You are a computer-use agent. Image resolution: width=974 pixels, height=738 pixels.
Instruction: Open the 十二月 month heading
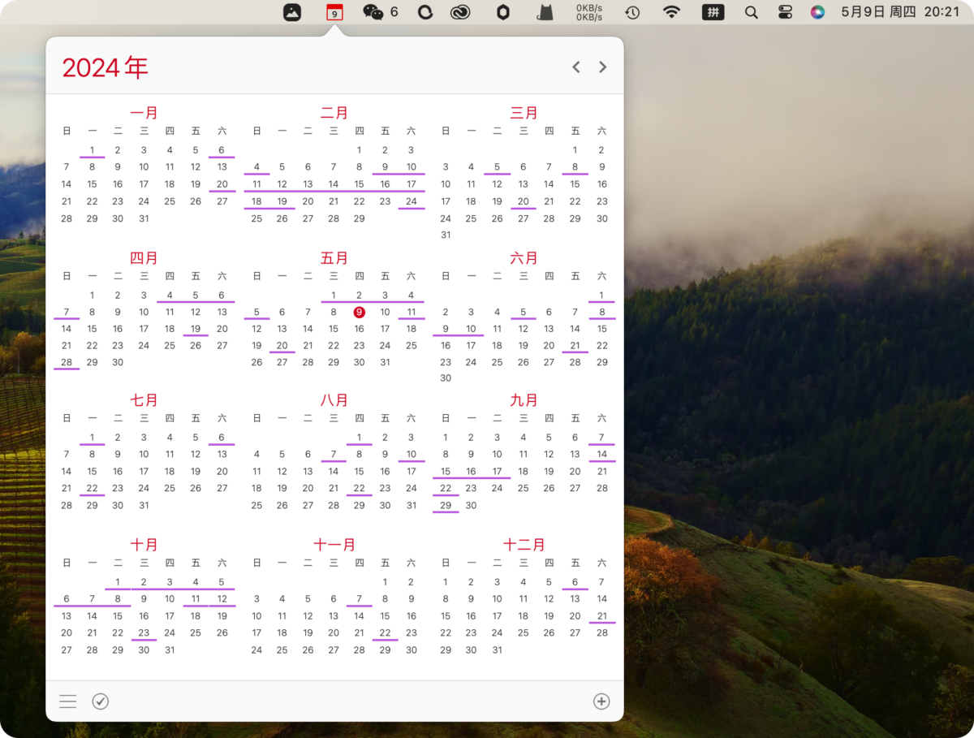(524, 545)
